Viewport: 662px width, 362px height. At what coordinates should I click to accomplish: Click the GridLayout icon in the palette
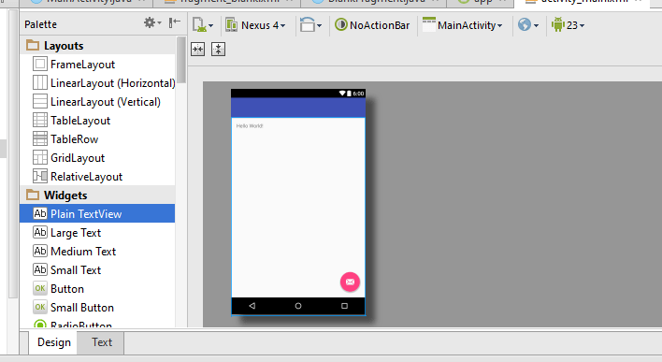pos(39,157)
